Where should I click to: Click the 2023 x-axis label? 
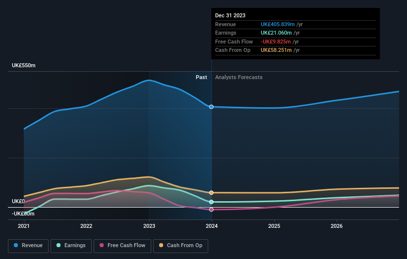tap(149, 226)
